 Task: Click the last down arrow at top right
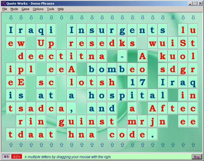(193, 17)
